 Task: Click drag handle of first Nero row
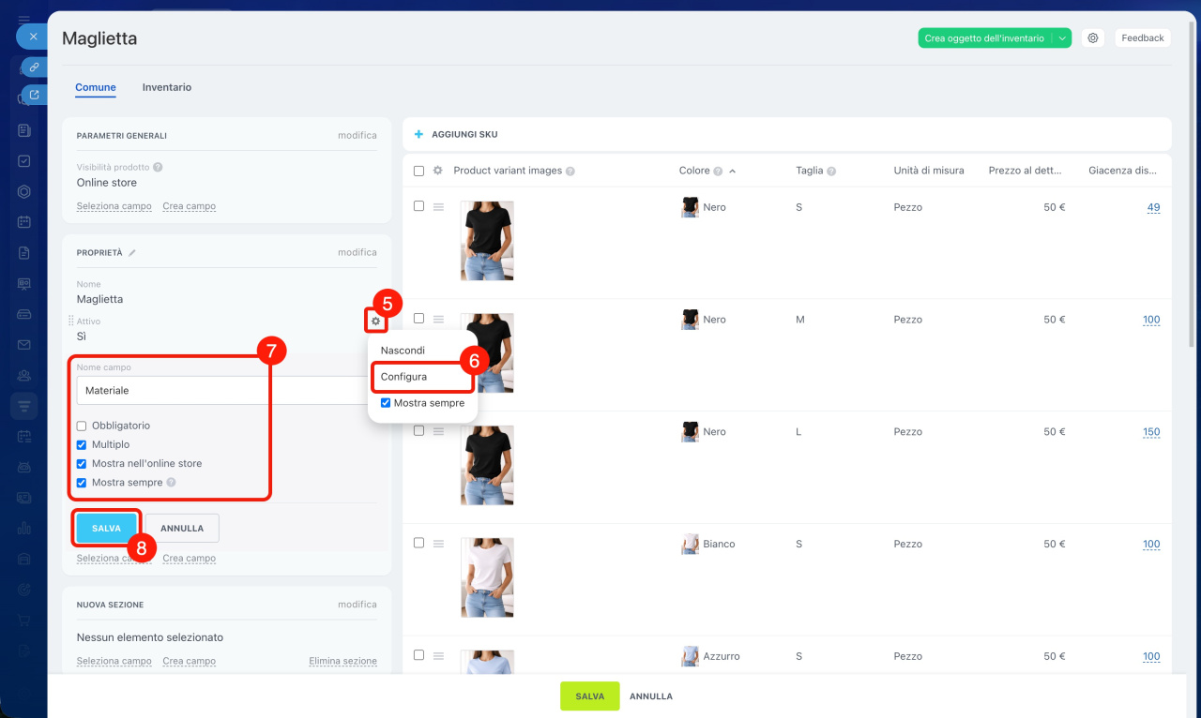(438, 207)
